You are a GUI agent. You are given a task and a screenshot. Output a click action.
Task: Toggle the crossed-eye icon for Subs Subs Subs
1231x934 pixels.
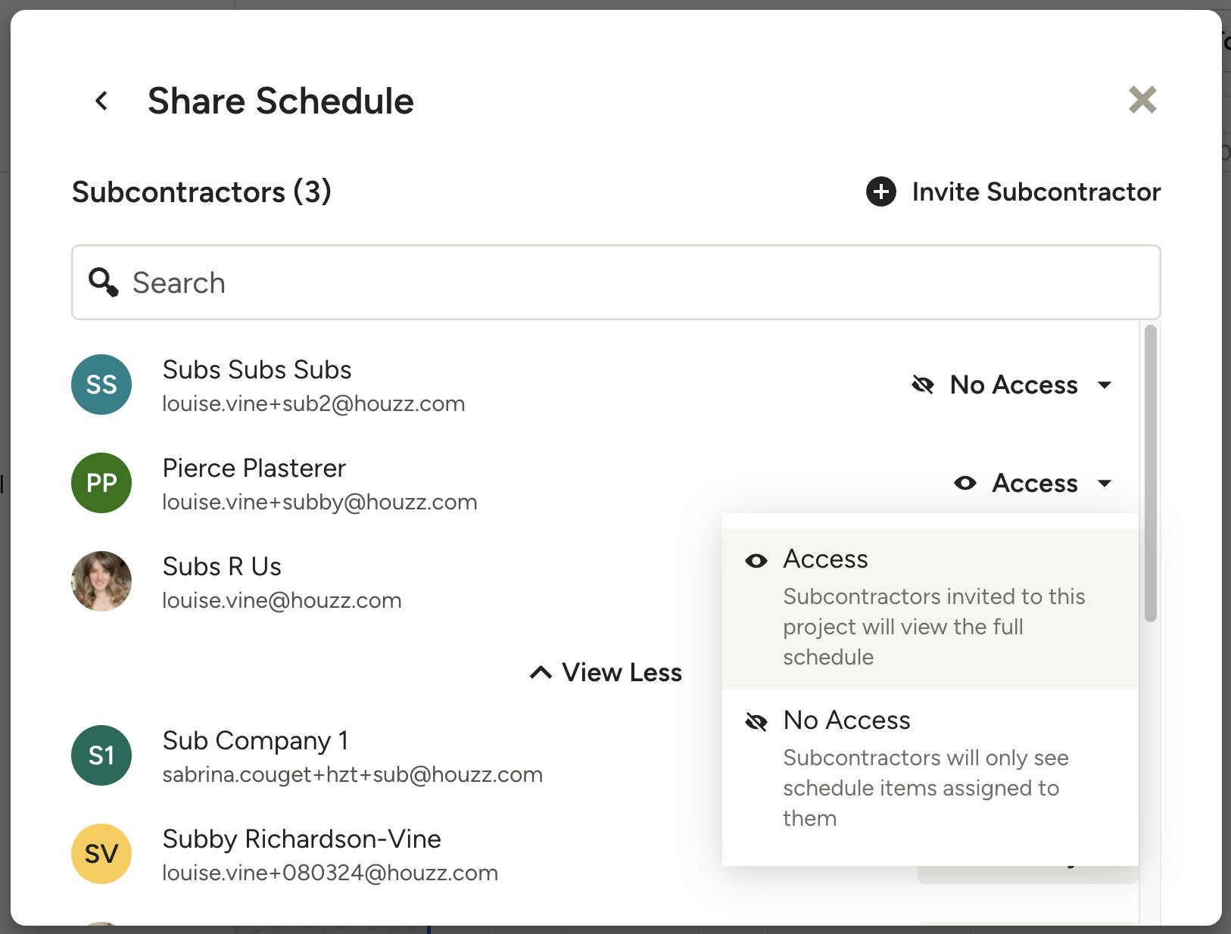coord(923,384)
